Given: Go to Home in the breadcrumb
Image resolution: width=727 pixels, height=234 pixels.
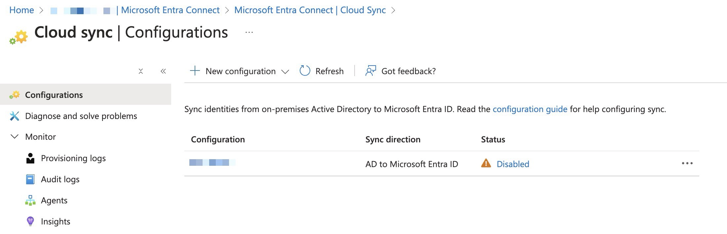Looking at the screenshot, I should (21, 10).
